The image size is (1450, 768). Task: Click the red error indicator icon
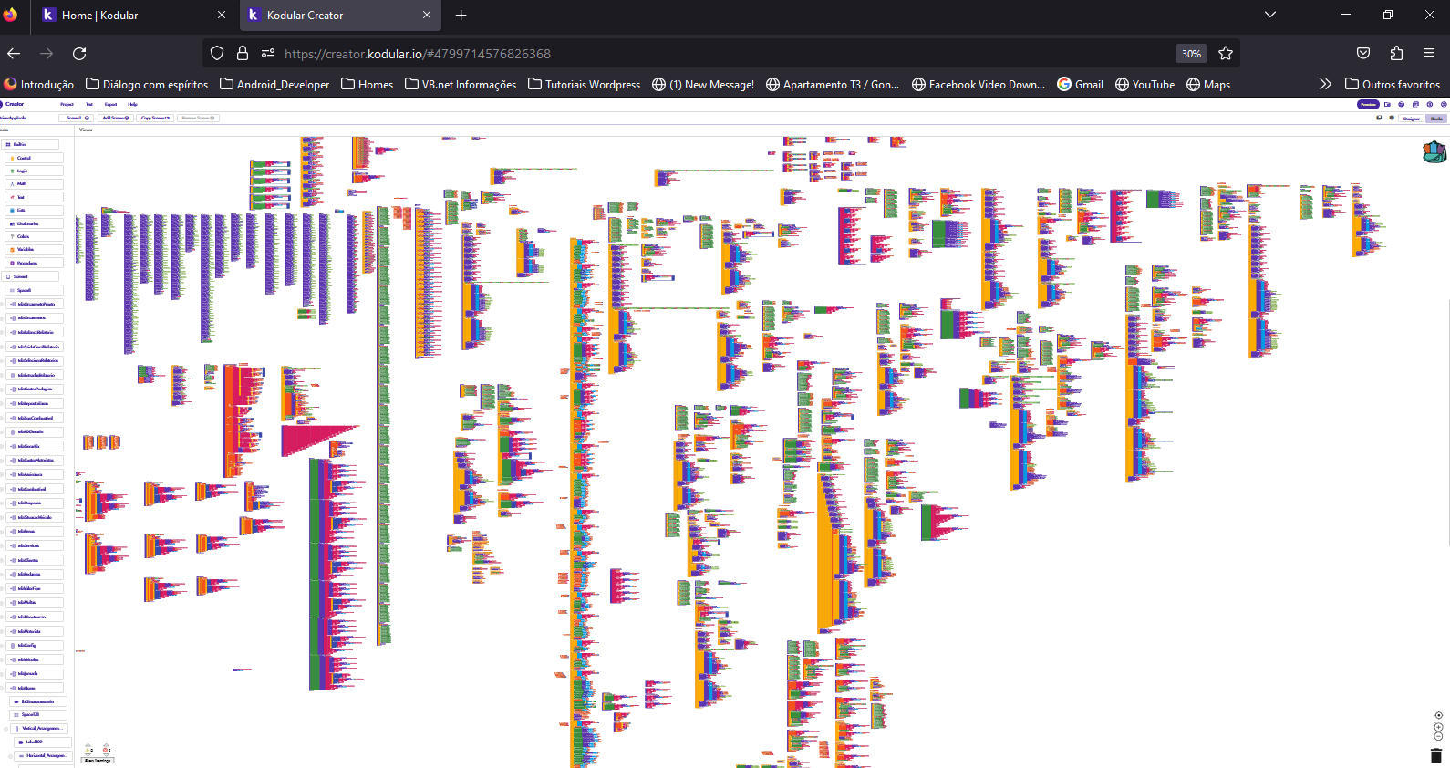[107, 750]
